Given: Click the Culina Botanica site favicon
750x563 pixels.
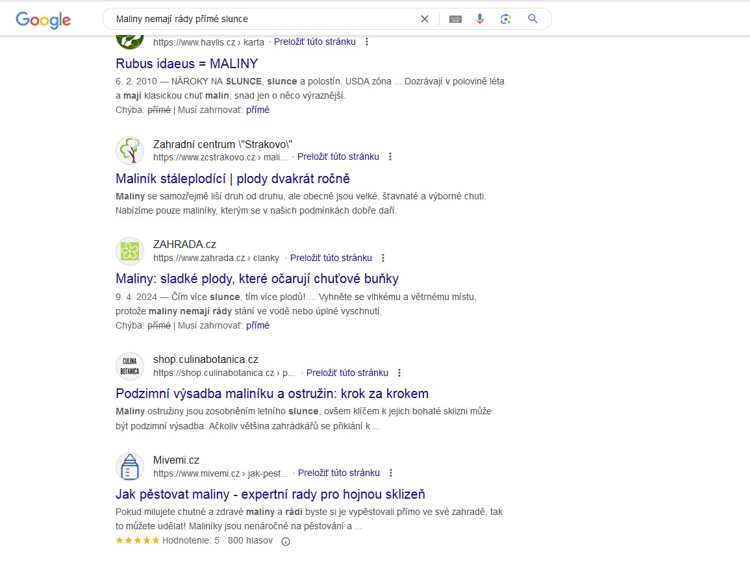Looking at the screenshot, I should click(130, 366).
